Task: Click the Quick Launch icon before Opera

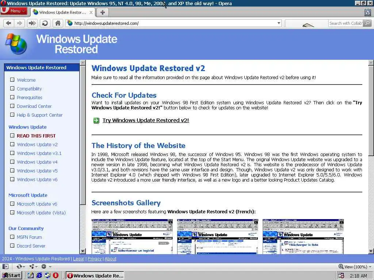Action: pos(47,276)
